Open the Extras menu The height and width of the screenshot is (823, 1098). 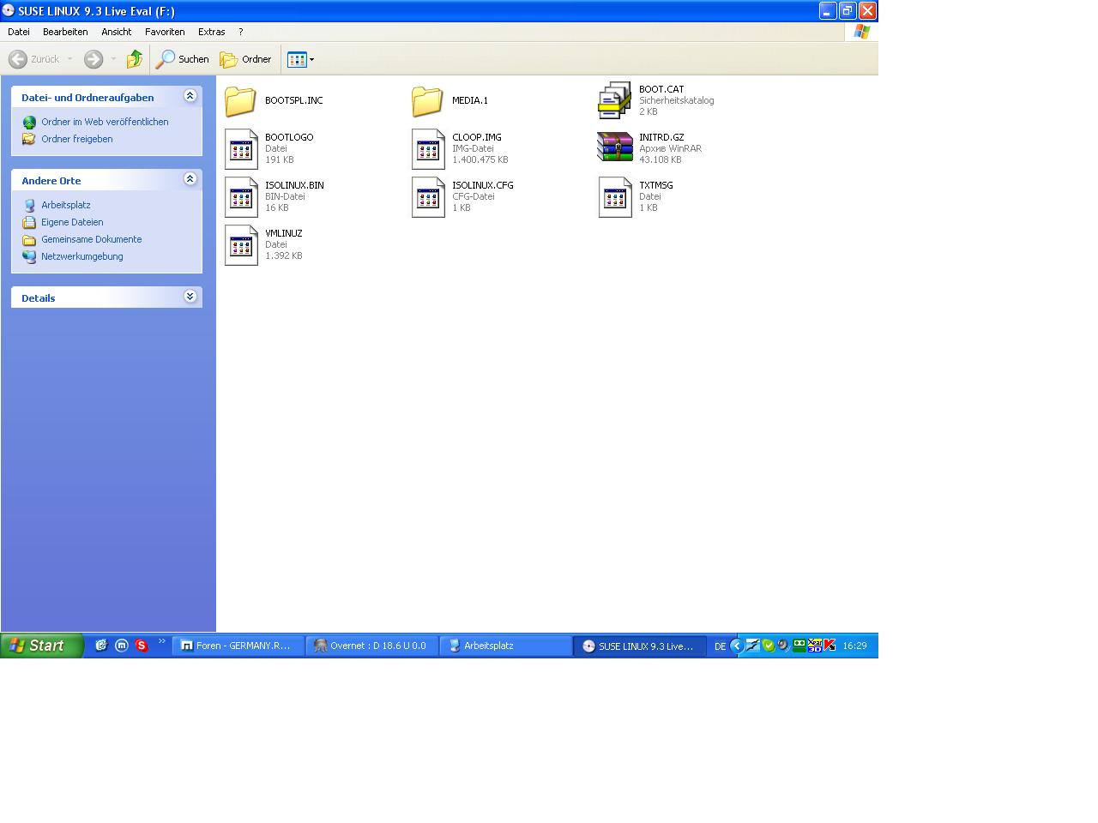click(212, 32)
